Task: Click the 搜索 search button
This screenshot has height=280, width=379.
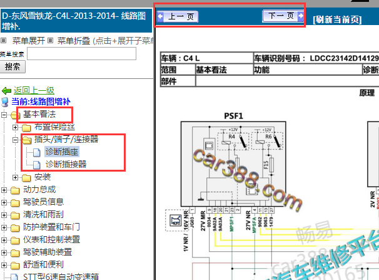Action: point(13,67)
